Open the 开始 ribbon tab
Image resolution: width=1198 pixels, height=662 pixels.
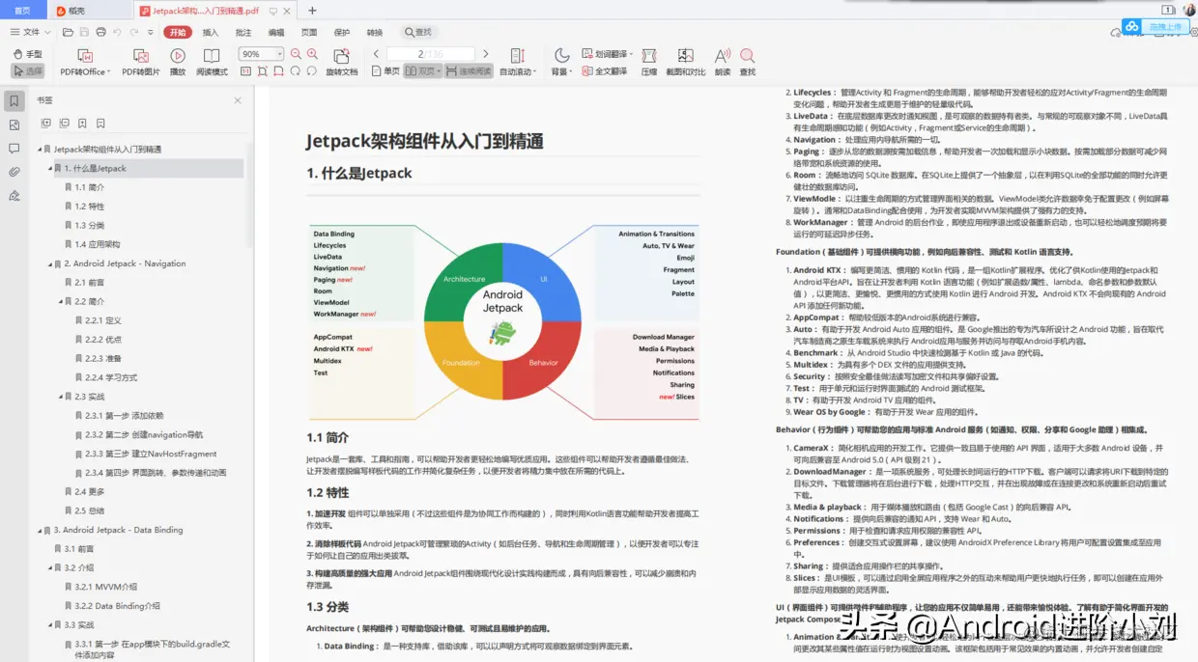(x=178, y=32)
